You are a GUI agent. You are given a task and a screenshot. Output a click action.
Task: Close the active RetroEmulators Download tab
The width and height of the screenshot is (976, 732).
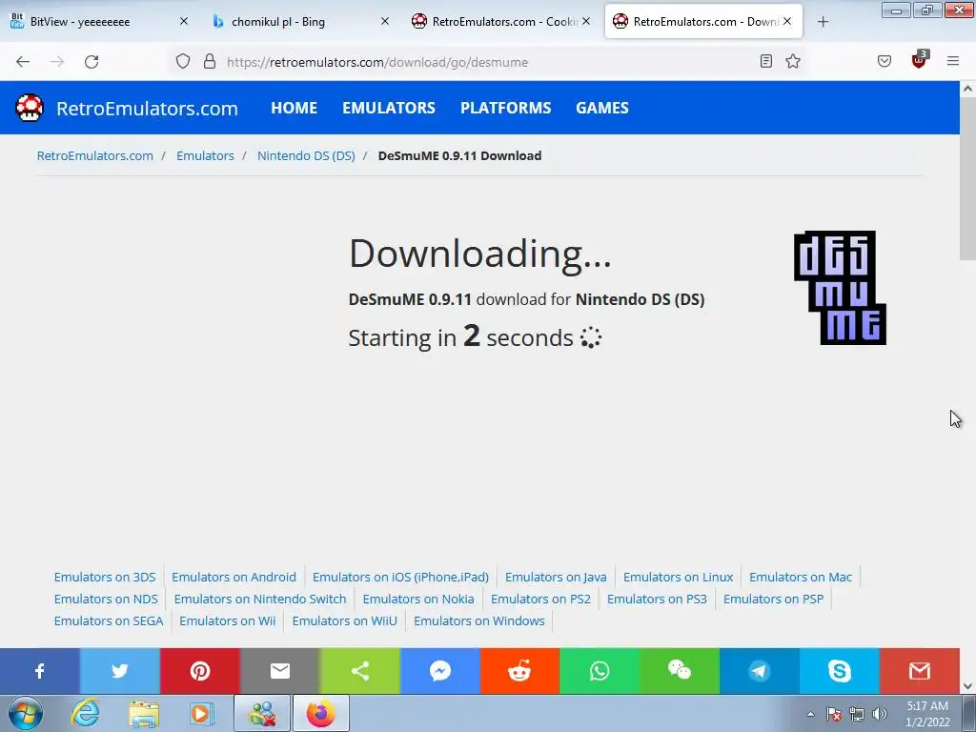point(787,22)
